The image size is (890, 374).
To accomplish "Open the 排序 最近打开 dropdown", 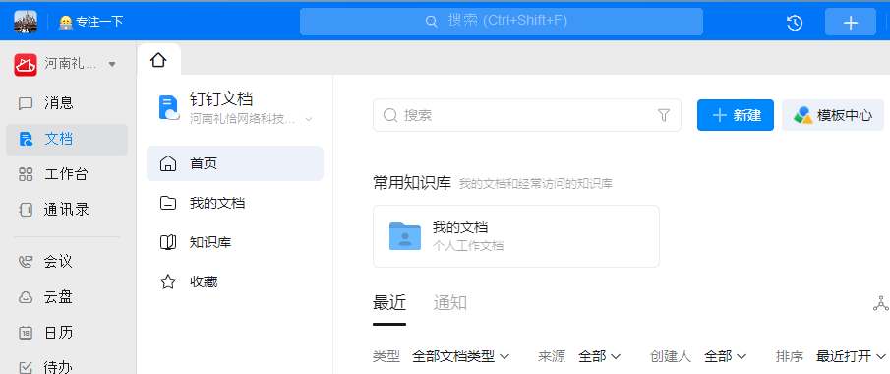I will click(851, 357).
